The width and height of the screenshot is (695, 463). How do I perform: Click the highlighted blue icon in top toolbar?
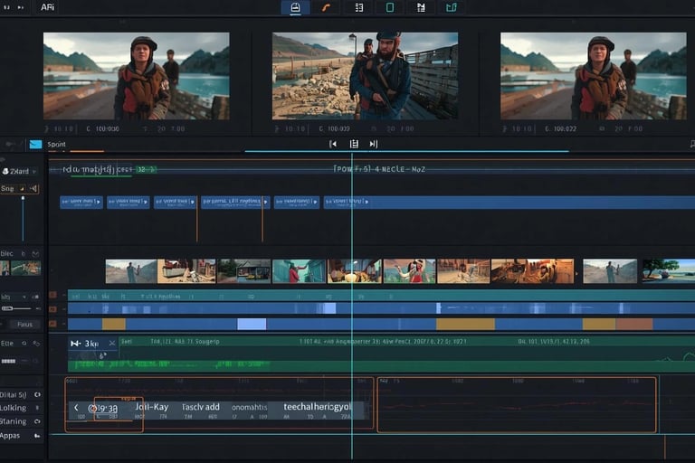click(x=294, y=7)
